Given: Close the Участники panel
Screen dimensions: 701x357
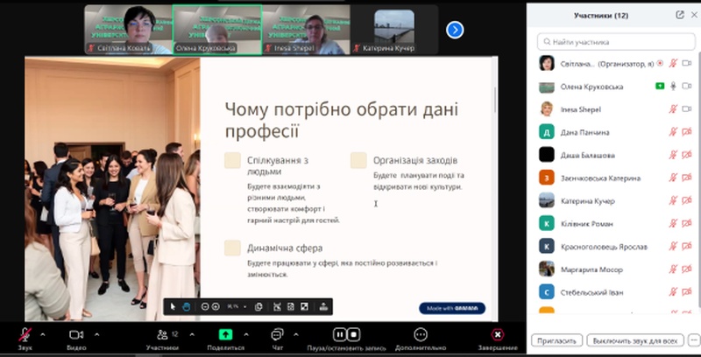Looking at the screenshot, I should [694, 15].
